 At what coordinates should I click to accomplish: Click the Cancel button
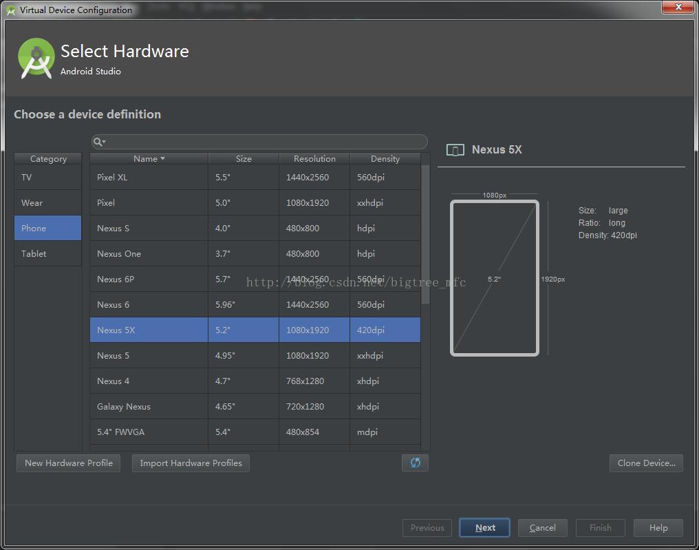tap(543, 527)
